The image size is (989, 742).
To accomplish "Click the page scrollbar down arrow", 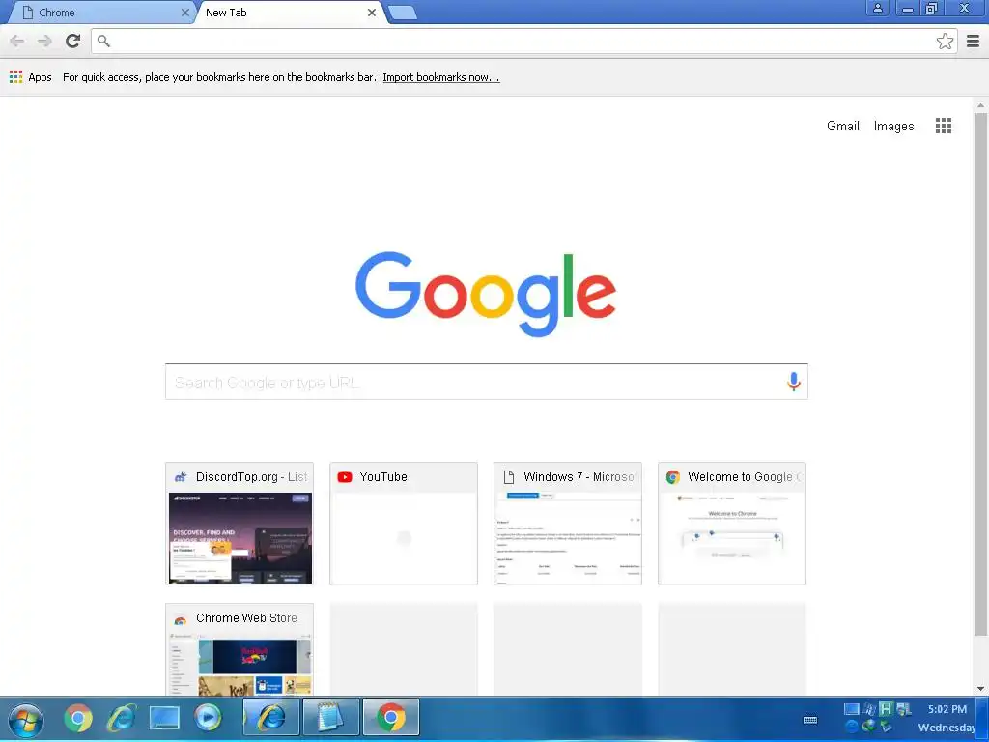I will (x=980, y=688).
